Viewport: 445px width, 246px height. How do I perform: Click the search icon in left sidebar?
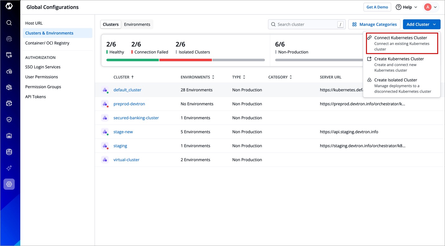[9, 23]
